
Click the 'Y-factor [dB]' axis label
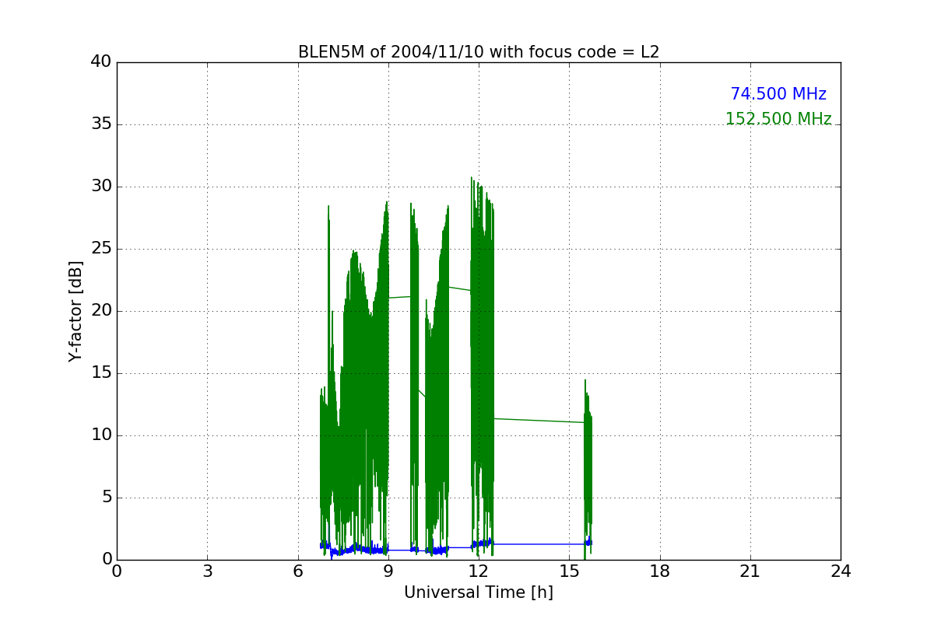pyautogui.click(x=75, y=311)
